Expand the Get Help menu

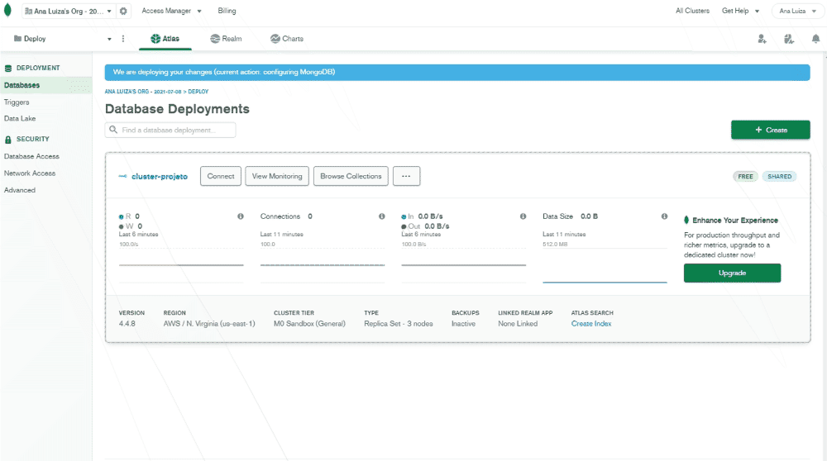click(x=740, y=11)
